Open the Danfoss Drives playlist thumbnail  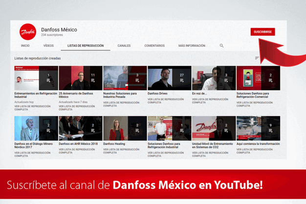[170, 78]
